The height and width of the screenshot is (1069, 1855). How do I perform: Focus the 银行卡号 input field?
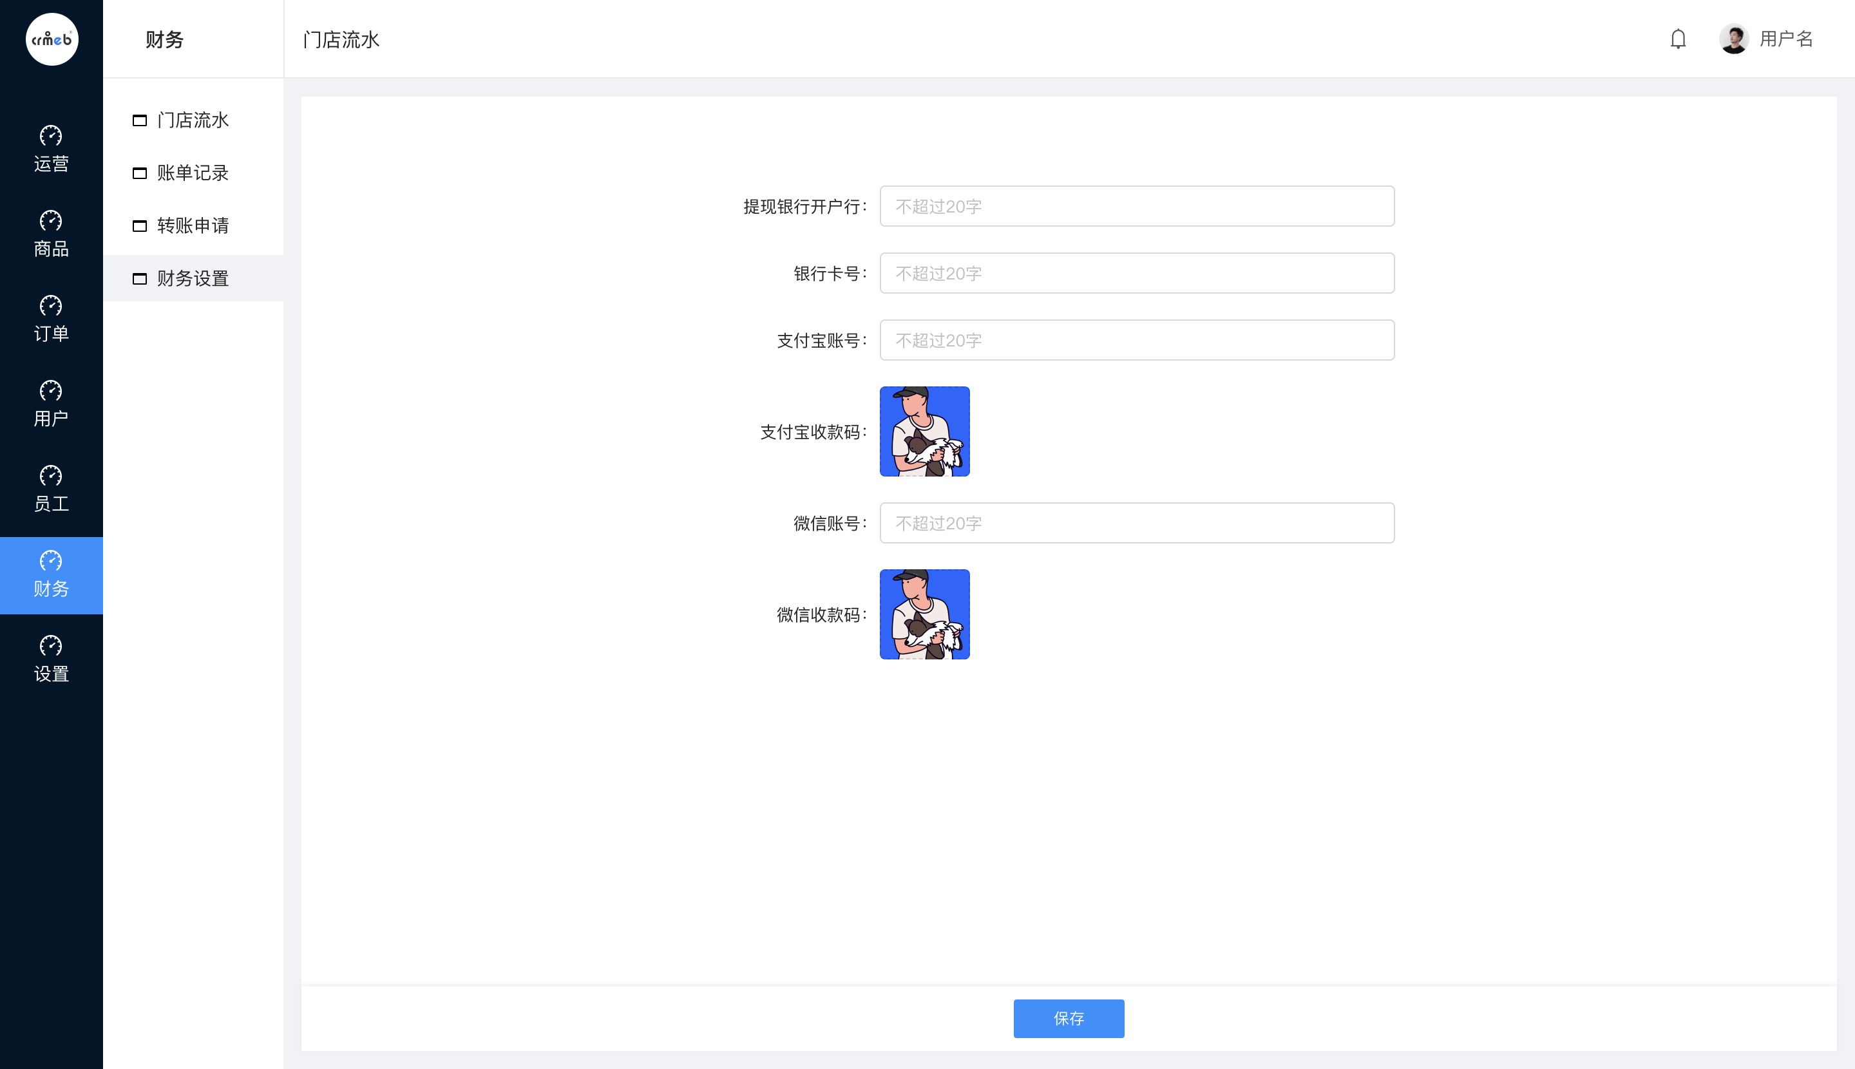click(1137, 273)
